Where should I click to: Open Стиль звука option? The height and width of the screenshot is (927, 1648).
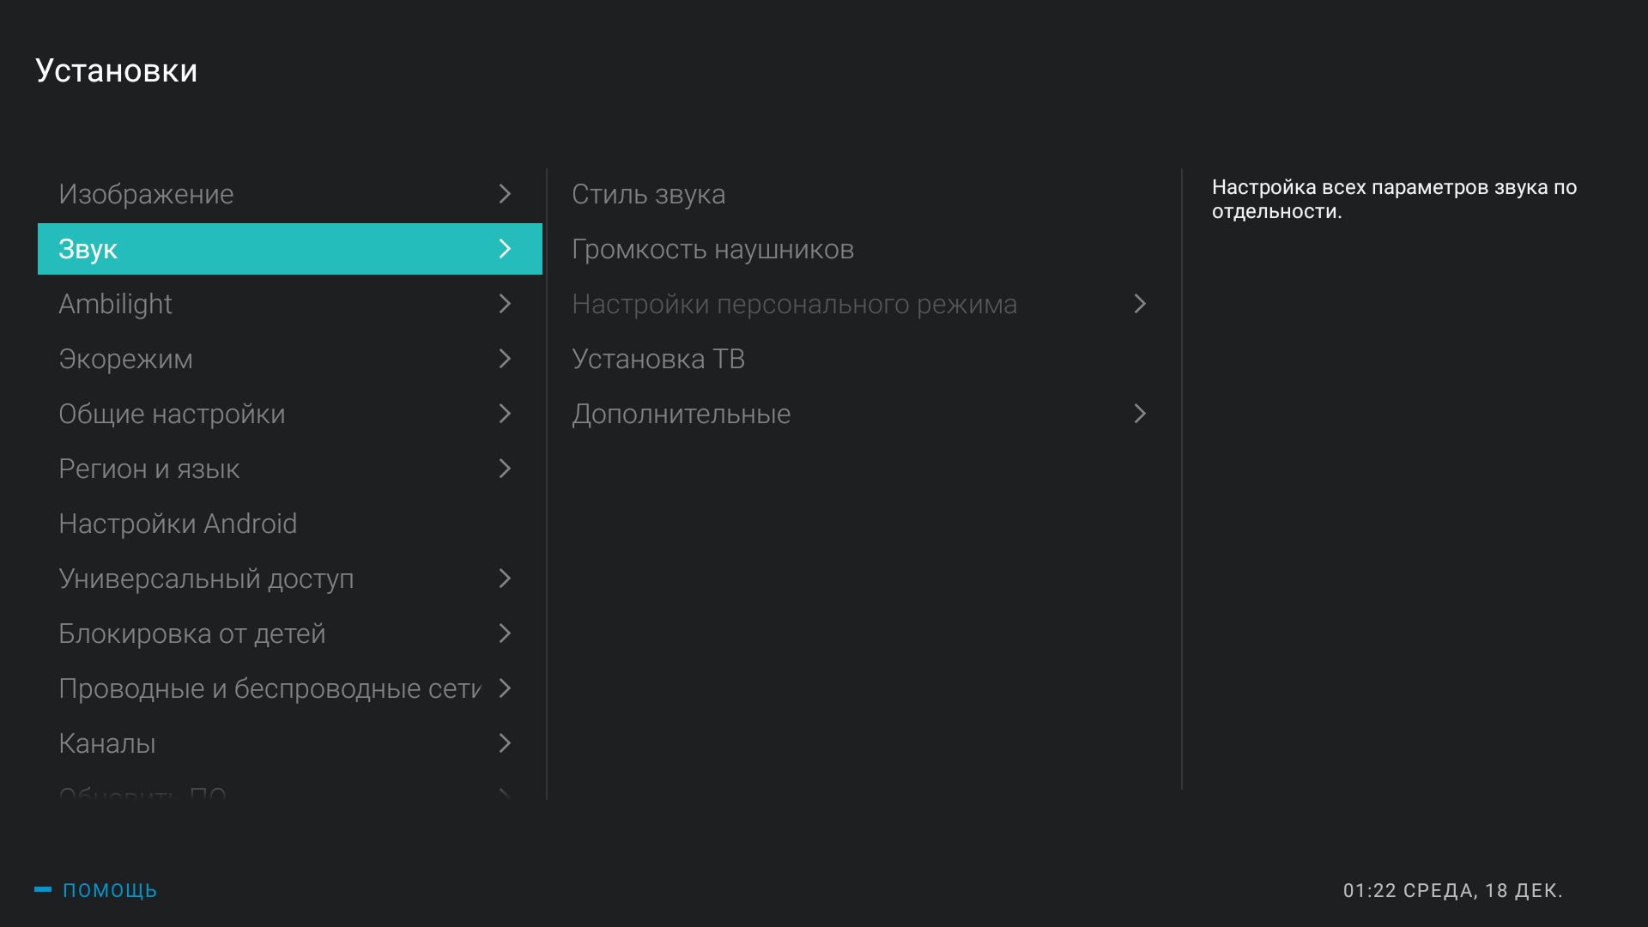click(x=863, y=194)
